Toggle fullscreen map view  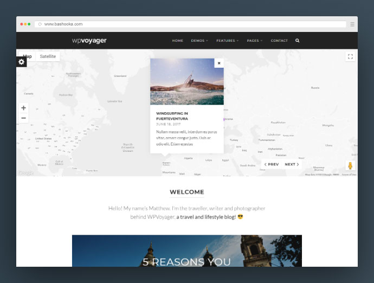(350, 56)
